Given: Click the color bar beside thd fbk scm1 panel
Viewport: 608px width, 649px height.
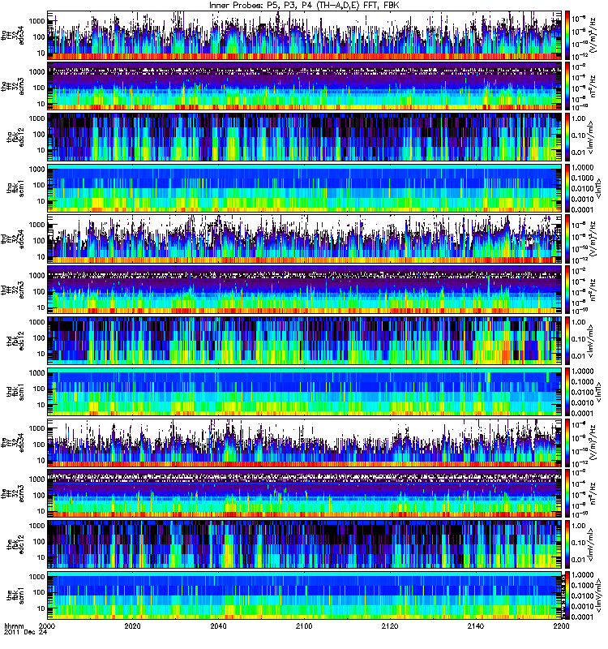Looking at the screenshot, I should pyautogui.click(x=567, y=392).
